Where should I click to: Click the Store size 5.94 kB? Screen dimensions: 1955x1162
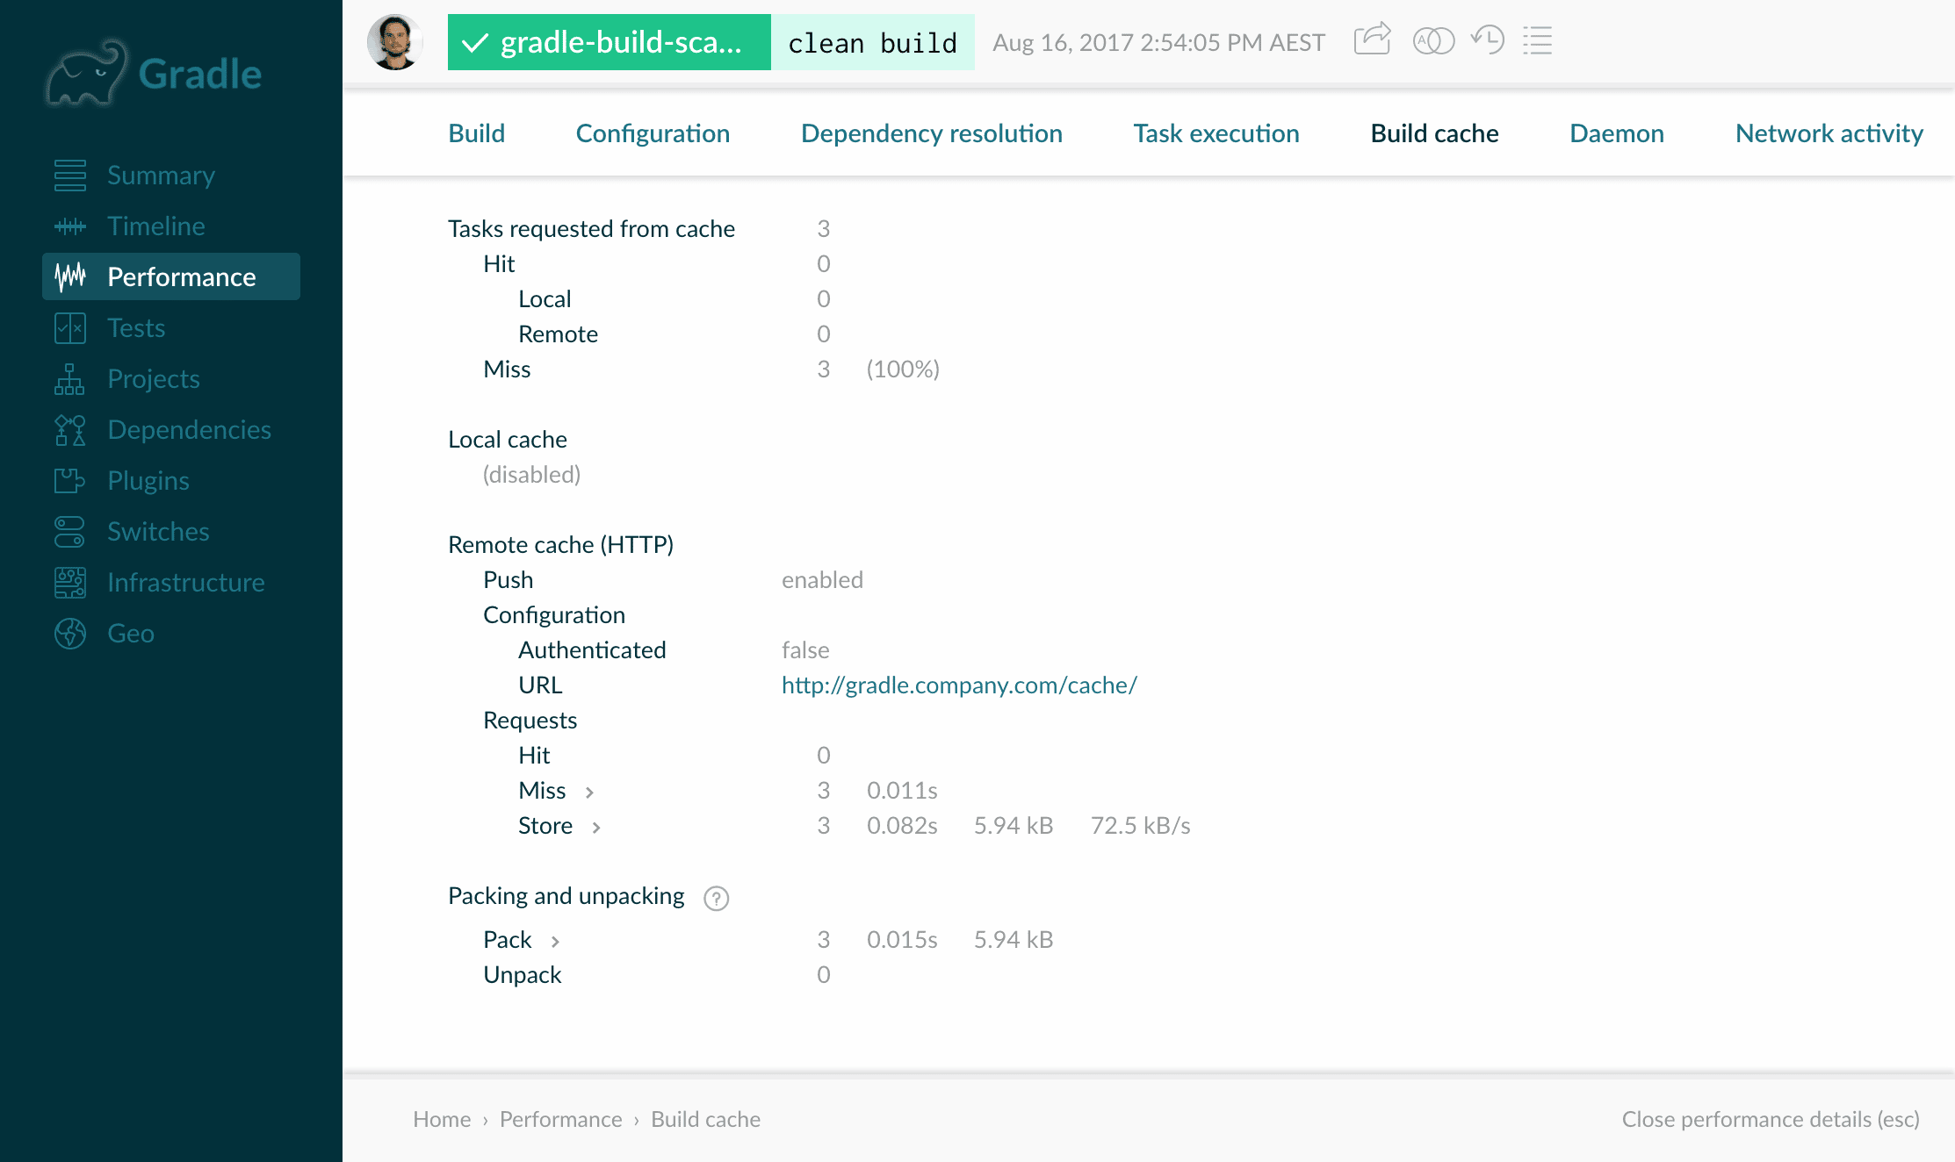point(1014,826)
